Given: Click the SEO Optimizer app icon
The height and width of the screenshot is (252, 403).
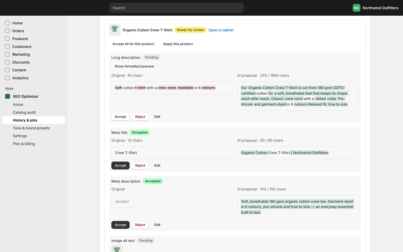Looking at the screenshot, I should pos(8,96).
